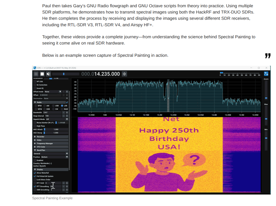Enable the HF LNA checkbox

35,81
